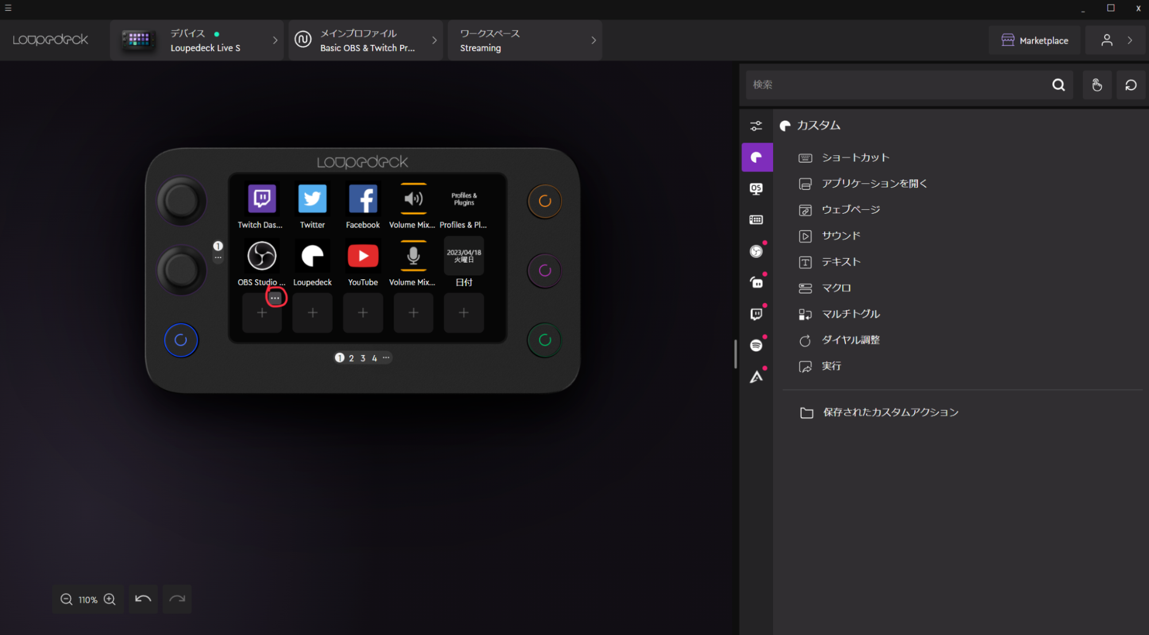The width and height of the screenshot is (1149, 635).
Task: Select the Facebook button on the device
Action: [363, 198]
